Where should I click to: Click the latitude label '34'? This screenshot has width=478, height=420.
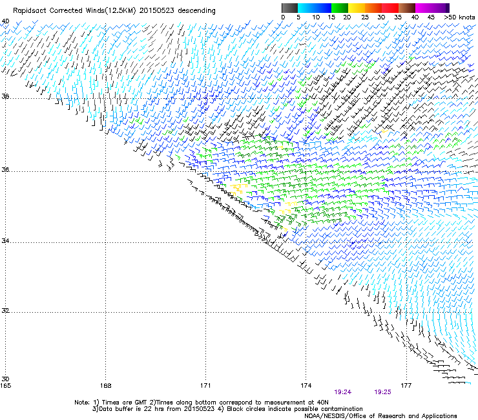pyautogui.click(x=5, y=241)
